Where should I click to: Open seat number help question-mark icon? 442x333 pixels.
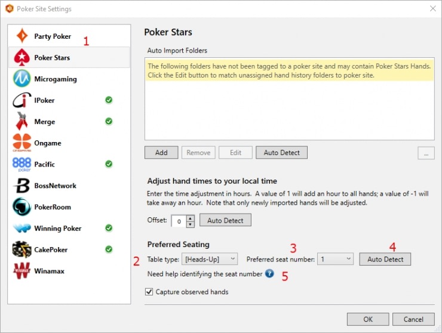tap(269, 273)
